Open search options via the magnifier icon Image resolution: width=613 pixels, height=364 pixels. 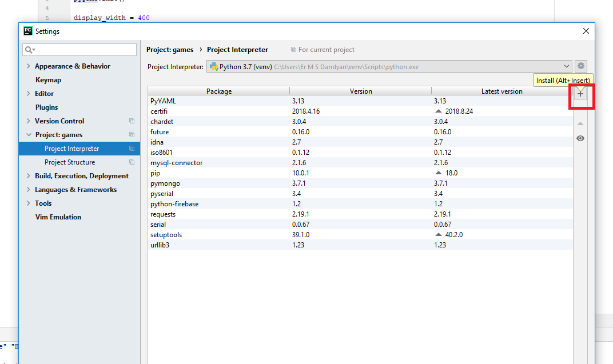click(x=27, y=49)
